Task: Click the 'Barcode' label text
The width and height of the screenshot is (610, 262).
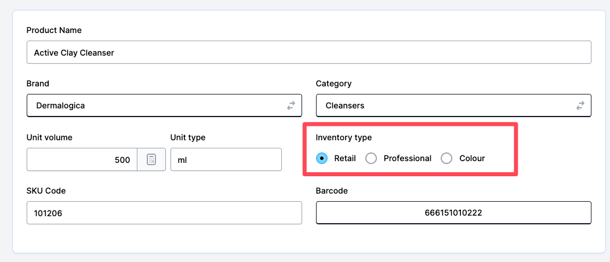Action: pyautogui.click(x=332, y=191)
